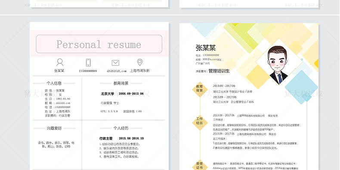Viewport: 340px width, 170px height.
Task: Click the 湖北工业大学 企业管理专业 / 本科 line
Action: tap(233, 102)
